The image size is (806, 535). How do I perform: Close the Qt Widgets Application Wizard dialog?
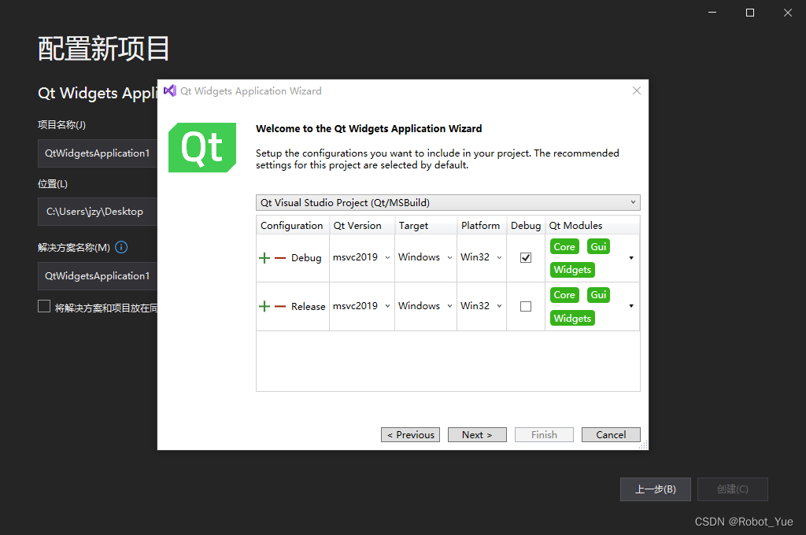click(636, 90)
